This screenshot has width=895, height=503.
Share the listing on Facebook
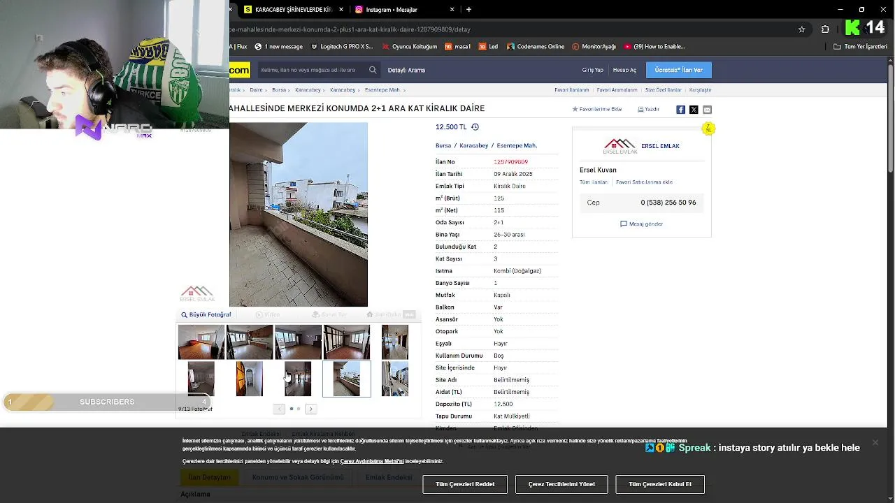tap(680, 110)
